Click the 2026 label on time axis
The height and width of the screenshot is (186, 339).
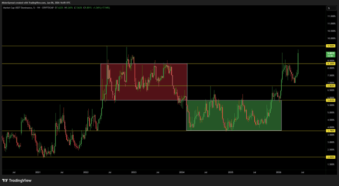pyautogui.click(x=279, y=172)
